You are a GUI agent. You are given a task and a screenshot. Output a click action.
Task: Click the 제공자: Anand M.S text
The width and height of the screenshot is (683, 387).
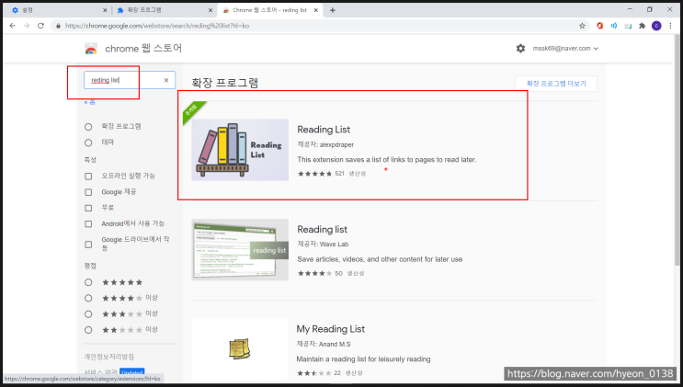coord(324,344)
